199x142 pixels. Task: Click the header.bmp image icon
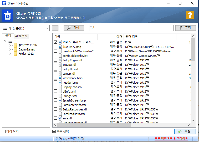[60, 82]
